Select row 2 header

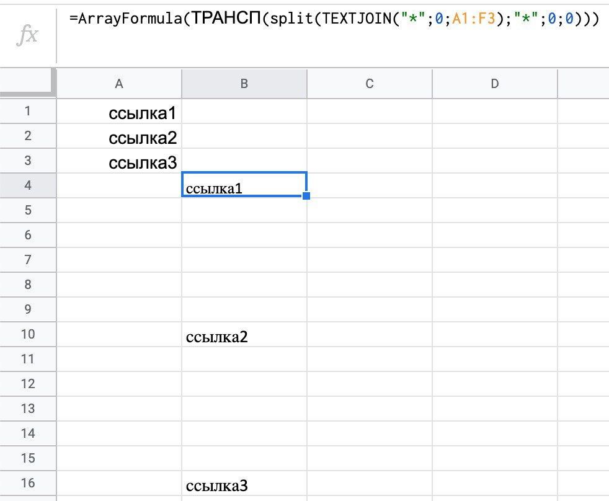click(28, 136)
